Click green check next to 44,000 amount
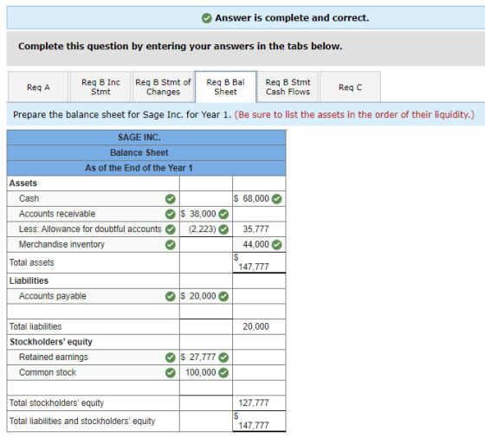Viewport: 485px width, 438px height. click(x=276, y=245)
